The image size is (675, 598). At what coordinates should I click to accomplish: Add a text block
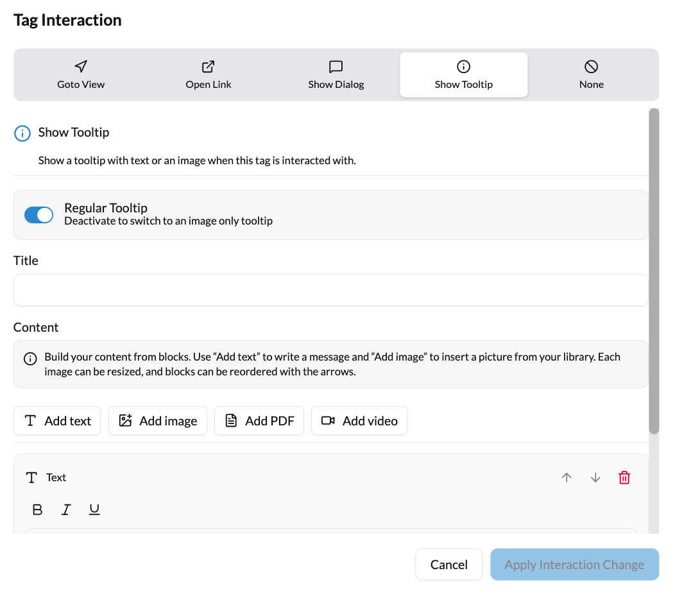[x=57, y=421]
